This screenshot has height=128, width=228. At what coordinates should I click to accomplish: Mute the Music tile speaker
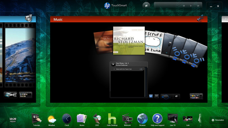point(176,96)
